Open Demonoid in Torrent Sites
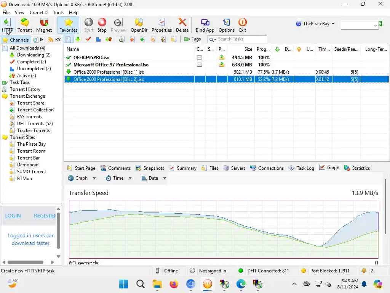 [27, 165]
